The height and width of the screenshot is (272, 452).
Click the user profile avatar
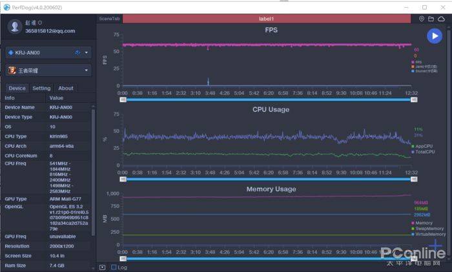[15, 26]
